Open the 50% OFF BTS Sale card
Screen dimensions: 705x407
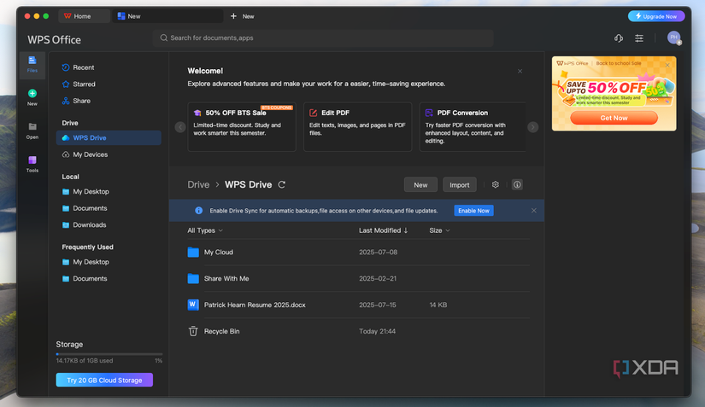[x=242, y=127]
